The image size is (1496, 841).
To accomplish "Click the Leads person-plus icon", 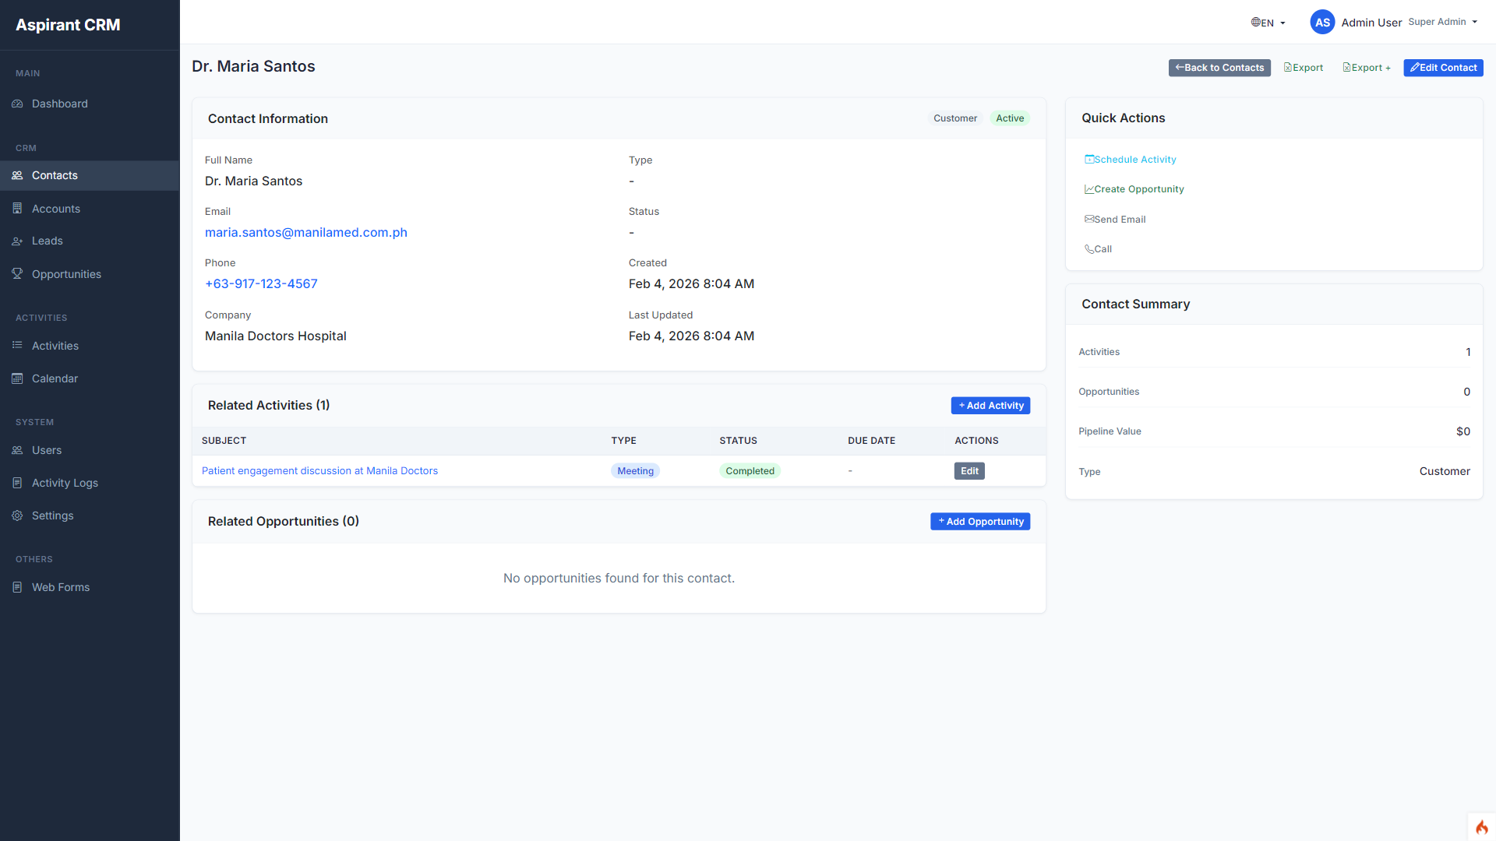I will [17, 241].
